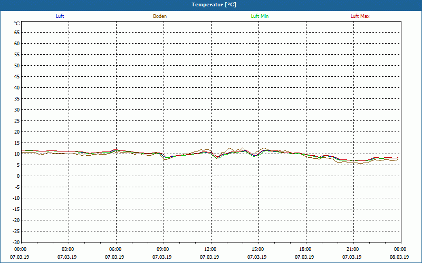Click the Luft Min legend label
Viewport: 422px width, 263px height.
260,16
